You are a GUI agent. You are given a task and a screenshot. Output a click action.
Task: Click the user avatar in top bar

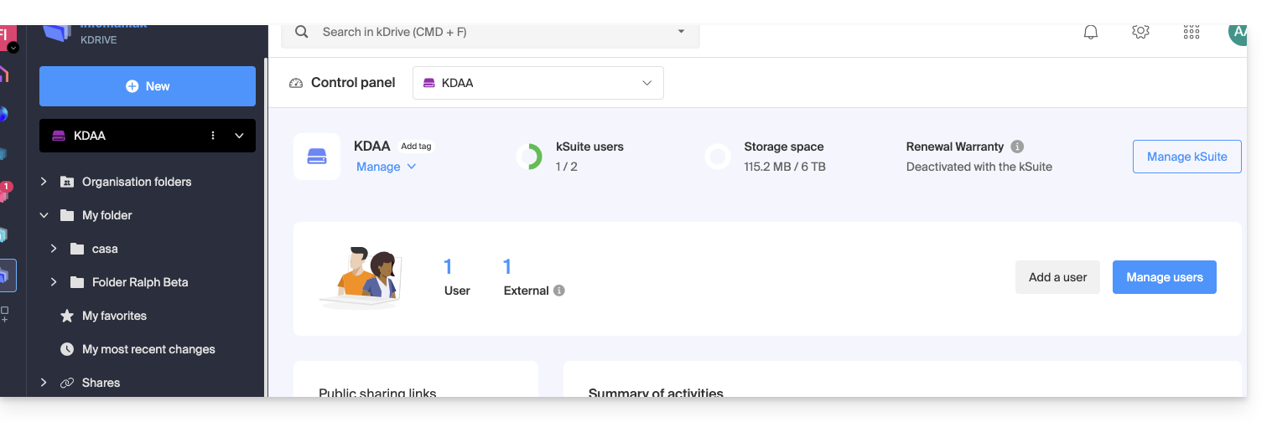1237,33
